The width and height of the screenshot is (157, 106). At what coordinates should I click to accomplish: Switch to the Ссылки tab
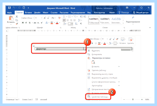click(x=54, y=12)
